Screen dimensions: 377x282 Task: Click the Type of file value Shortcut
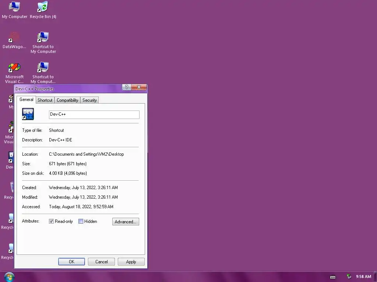(56, 130)
